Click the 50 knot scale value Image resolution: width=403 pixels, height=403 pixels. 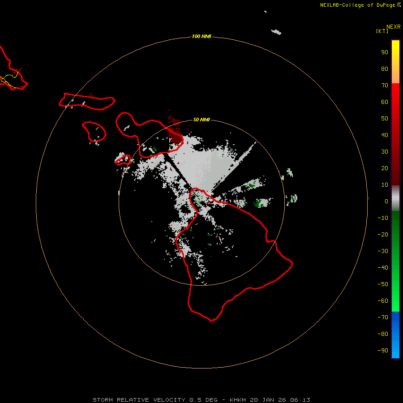point(385,119)
